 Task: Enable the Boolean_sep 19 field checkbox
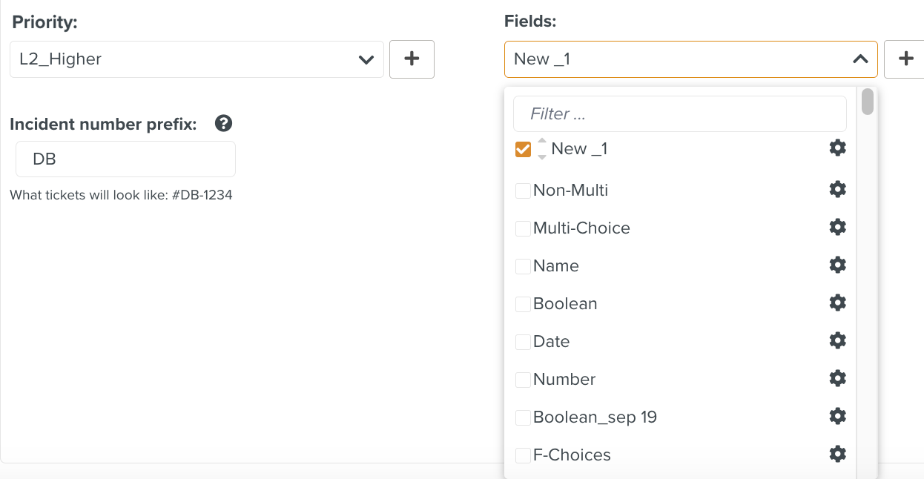point(522,417)
